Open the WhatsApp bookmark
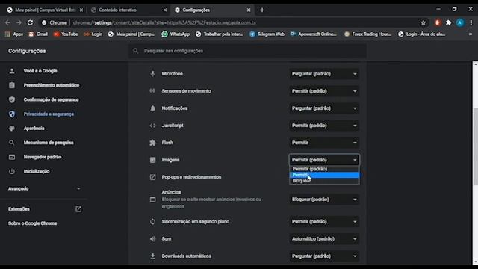Viewport: 478px width, 269px height. click(x=176, y=34)
